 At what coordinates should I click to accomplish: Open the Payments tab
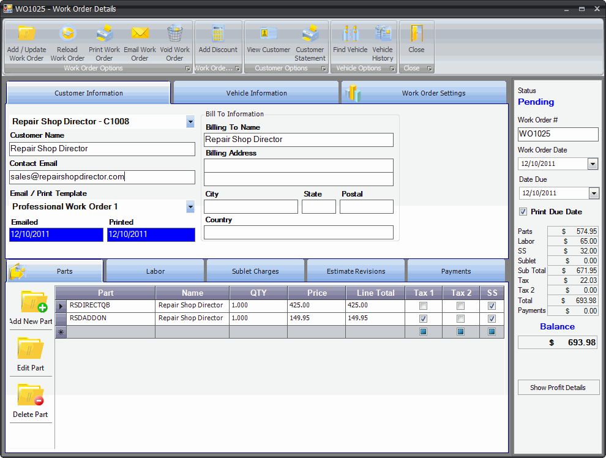tap(456, 271)
